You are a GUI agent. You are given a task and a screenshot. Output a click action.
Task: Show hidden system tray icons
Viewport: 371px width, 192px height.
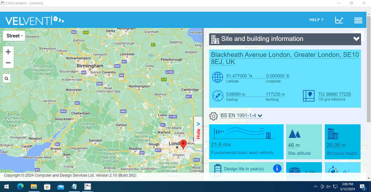pyautogui.click(x=316, y=187)
